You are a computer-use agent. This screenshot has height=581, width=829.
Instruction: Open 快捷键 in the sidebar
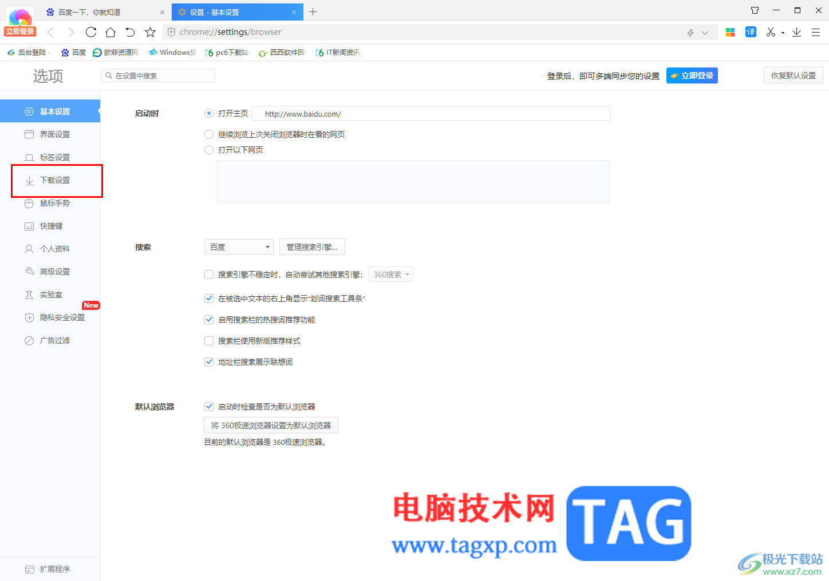(50, 226)
